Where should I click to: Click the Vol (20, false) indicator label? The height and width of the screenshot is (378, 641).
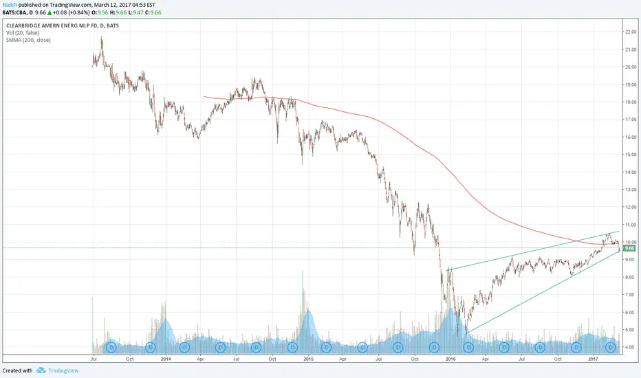(x=23, y=33)
